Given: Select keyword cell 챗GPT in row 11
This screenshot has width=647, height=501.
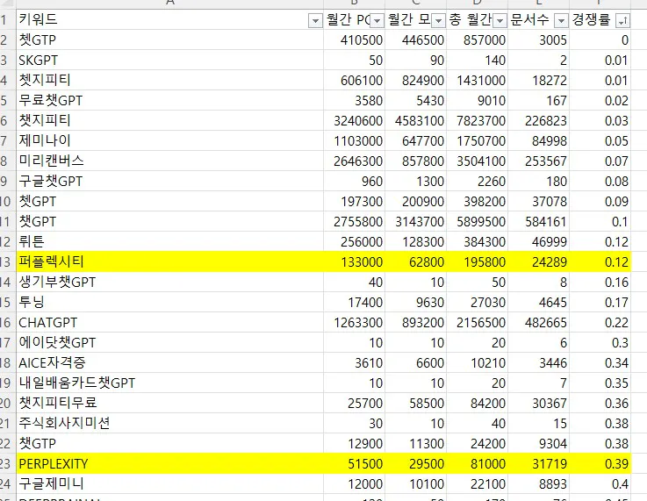Looking at the screenshot, I should [x=169, y=222].
